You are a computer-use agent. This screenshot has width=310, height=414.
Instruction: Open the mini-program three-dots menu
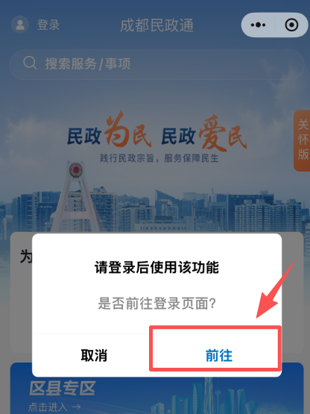(258, 25)
